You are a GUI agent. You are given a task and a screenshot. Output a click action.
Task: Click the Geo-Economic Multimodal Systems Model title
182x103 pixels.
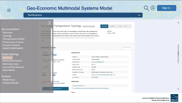[69, 8]
